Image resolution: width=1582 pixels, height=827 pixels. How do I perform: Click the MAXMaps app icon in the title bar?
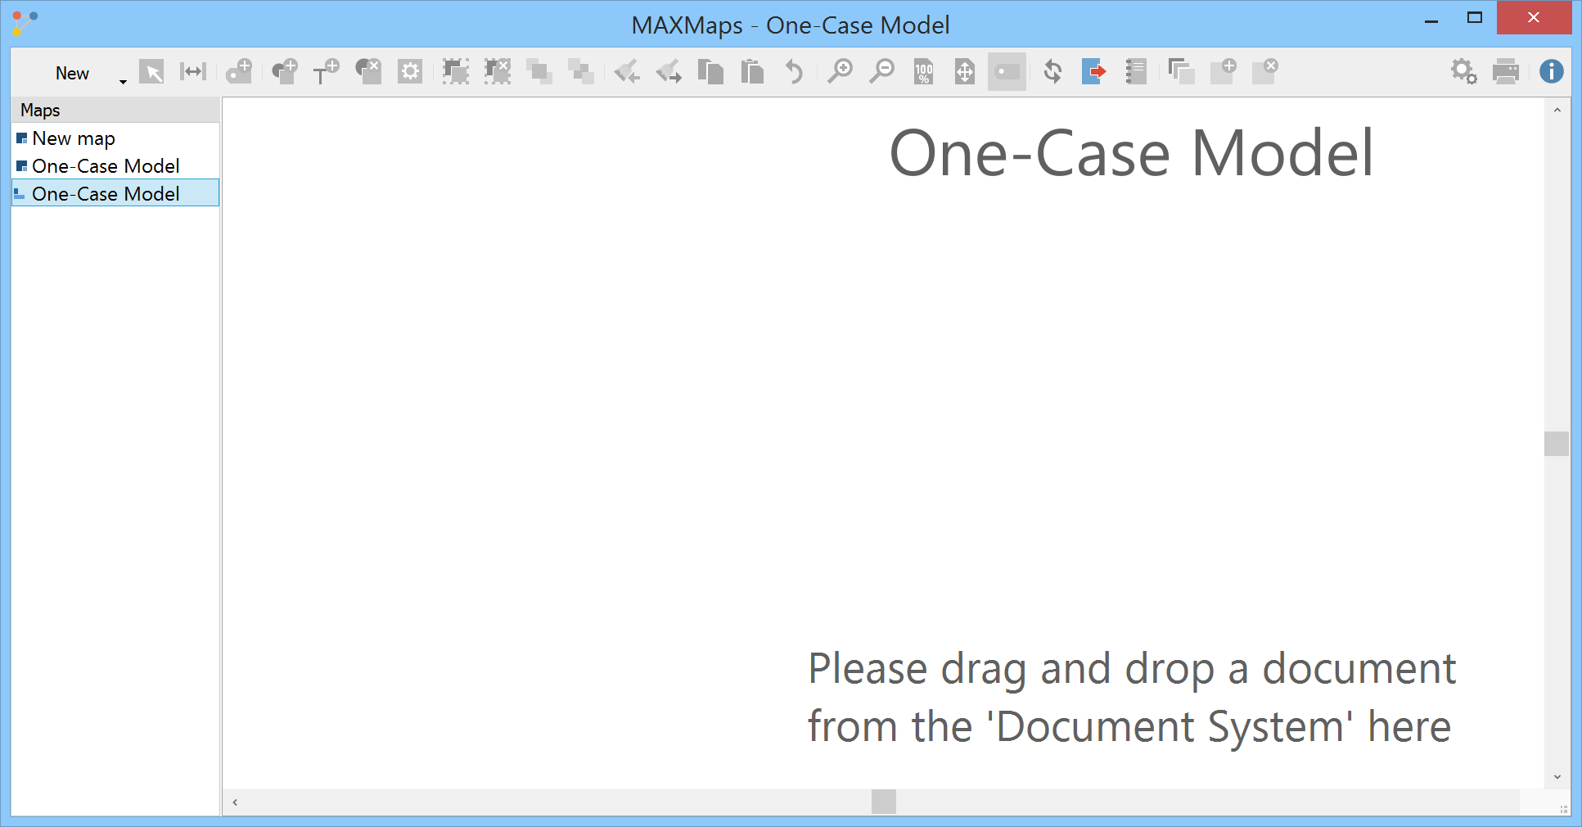(25, 23)
